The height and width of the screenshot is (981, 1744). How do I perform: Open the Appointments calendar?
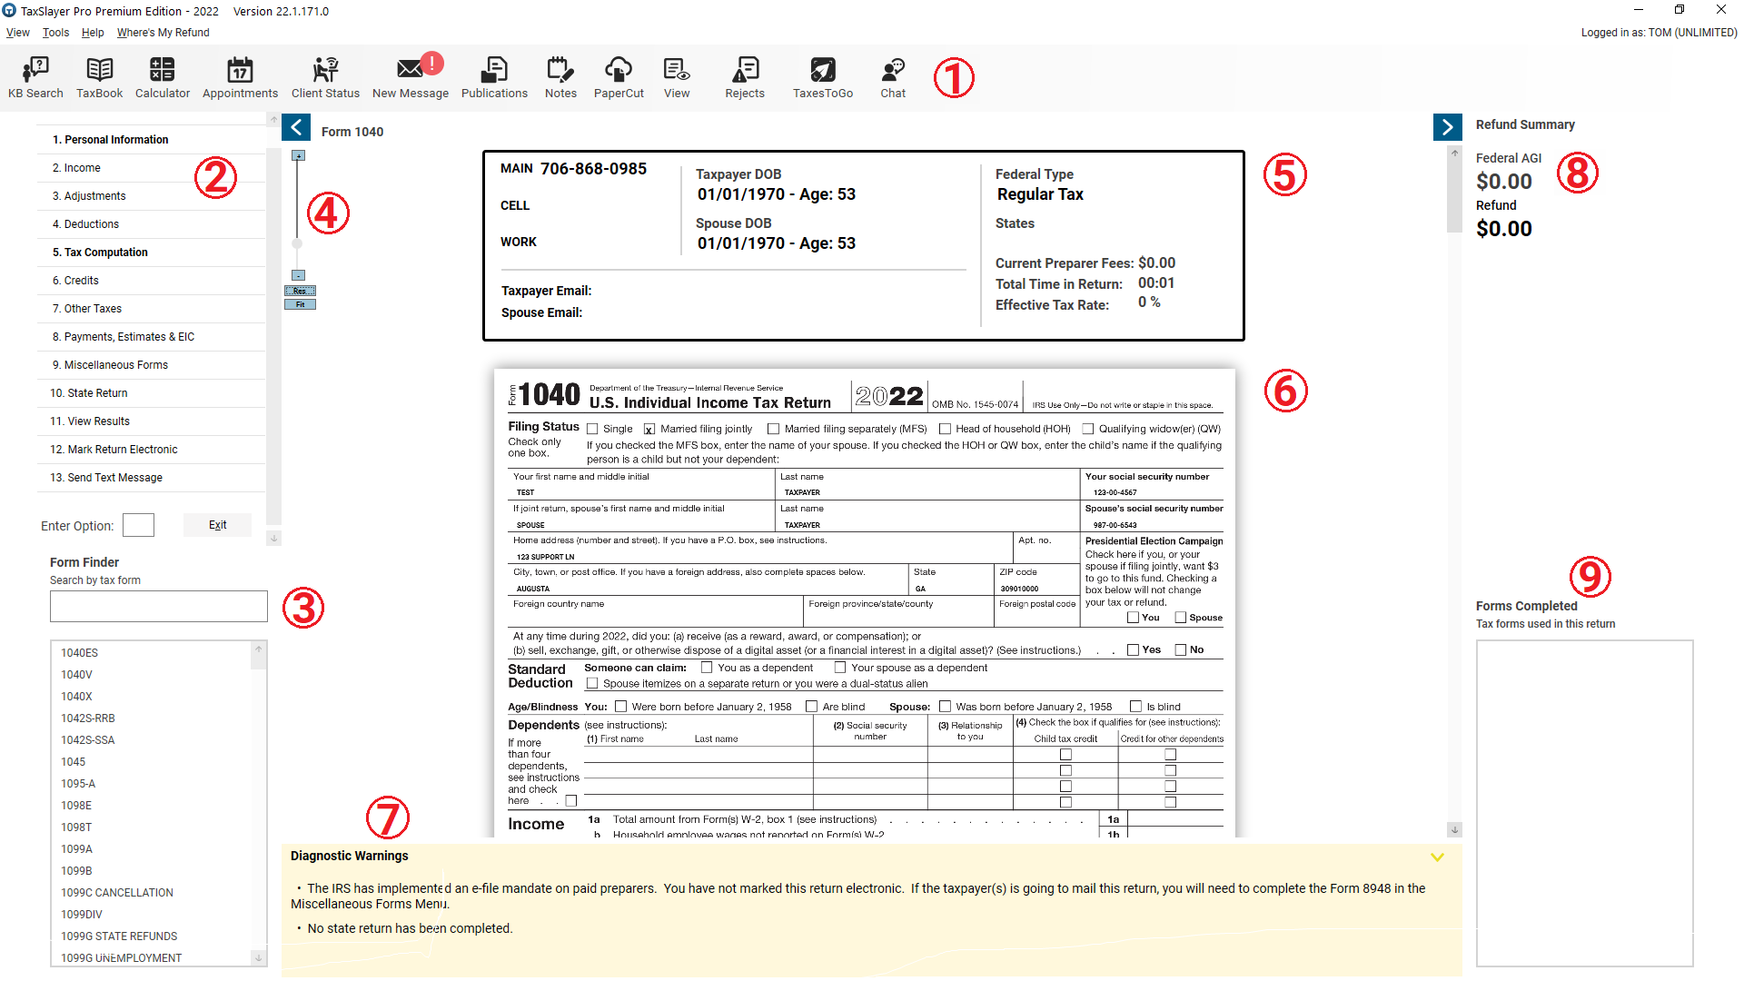coord(239,78)
